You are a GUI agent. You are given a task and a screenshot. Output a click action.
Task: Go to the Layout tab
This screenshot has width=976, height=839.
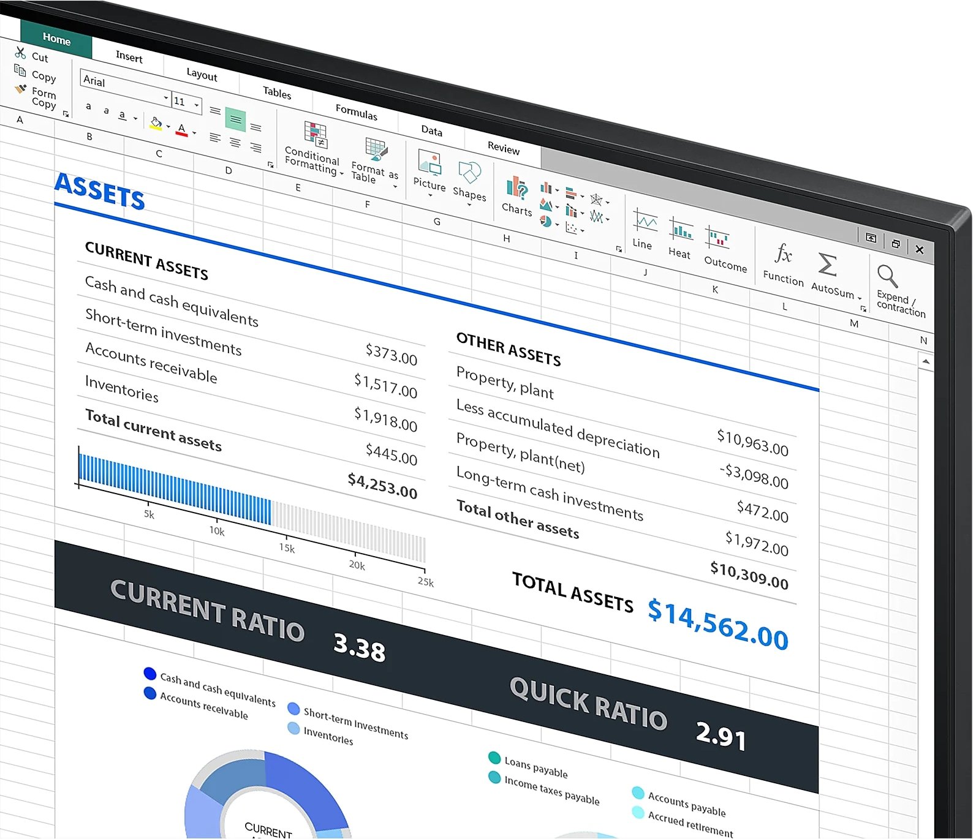pos(202,75)
